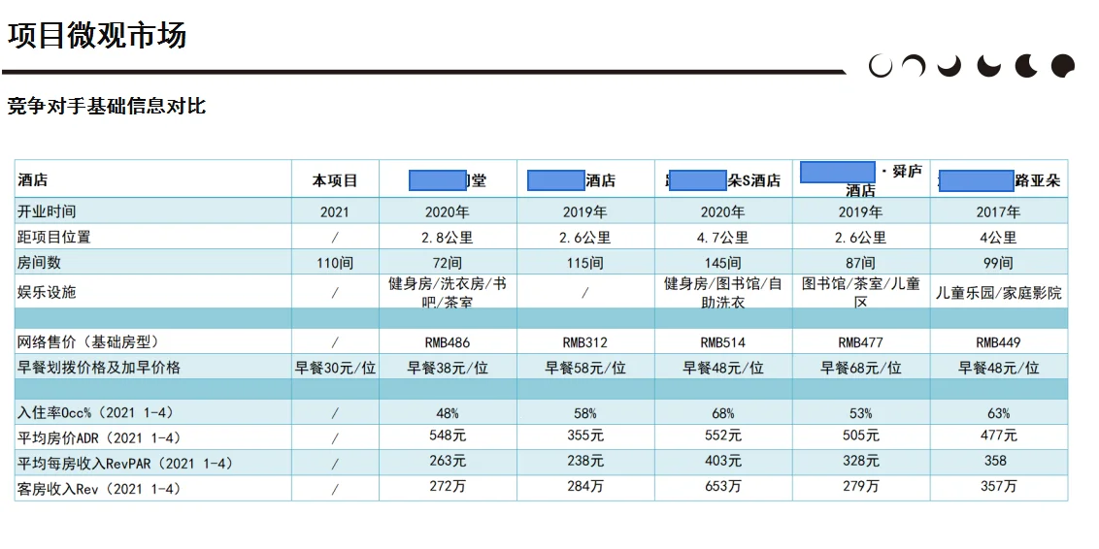
Task: Click the RMB312 price cell
Action: pos(585,343)
